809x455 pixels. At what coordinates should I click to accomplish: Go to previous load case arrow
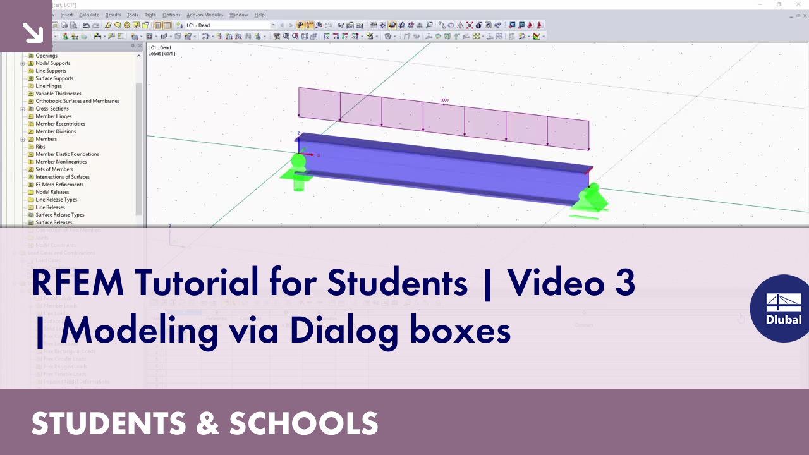282,25
